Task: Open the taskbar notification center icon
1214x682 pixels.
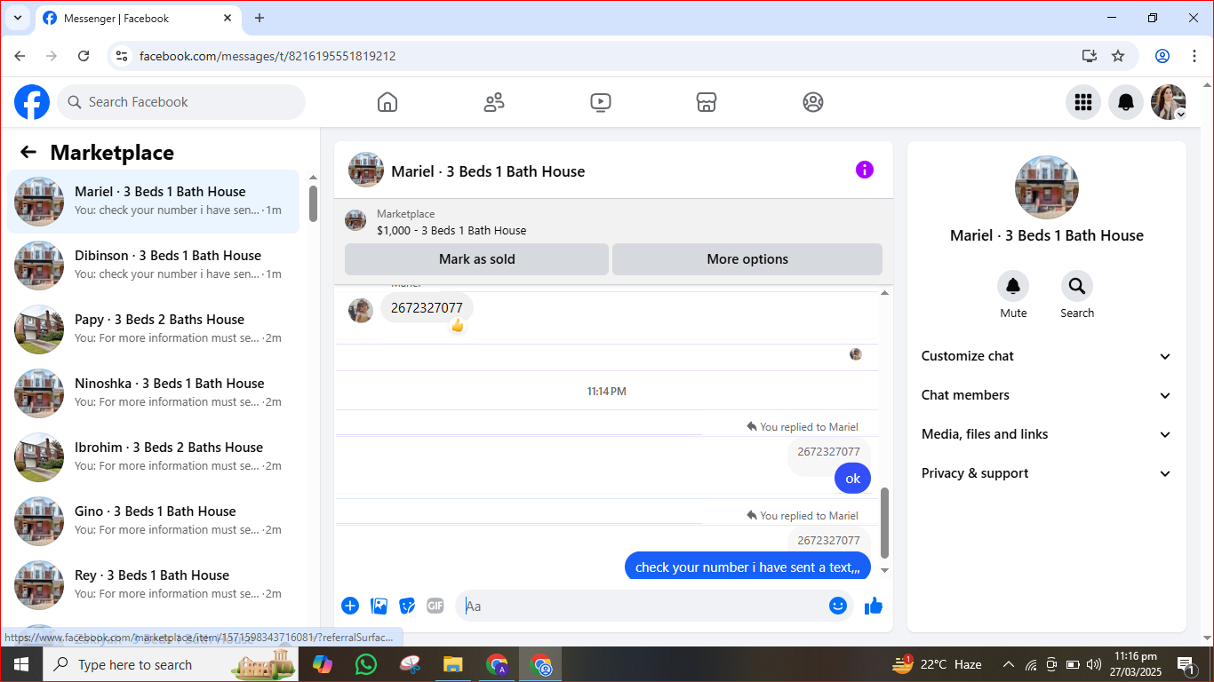Action: (1186, 664)
